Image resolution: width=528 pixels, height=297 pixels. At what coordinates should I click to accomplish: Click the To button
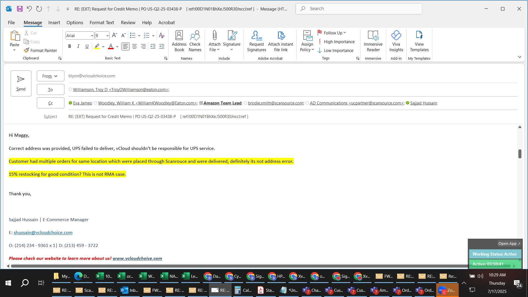pyautogui.click(x=50, y=90)
